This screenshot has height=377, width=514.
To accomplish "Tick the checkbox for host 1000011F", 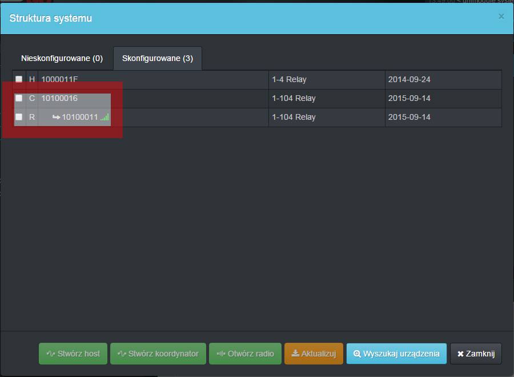I will coord(19,79).
